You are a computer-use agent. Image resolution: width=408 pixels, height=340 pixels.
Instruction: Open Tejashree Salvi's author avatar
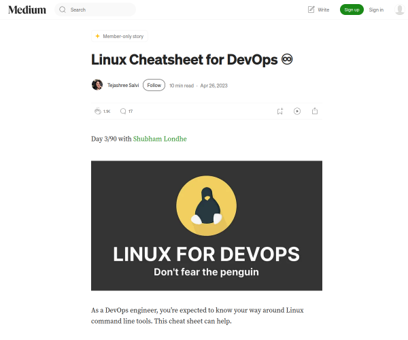(97, 85)
